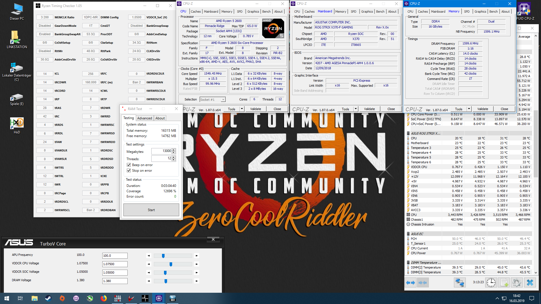The image size is (541, 304).
Task: Open SPD tab in Memory CPU-Z window
Action: pos(467,12)
